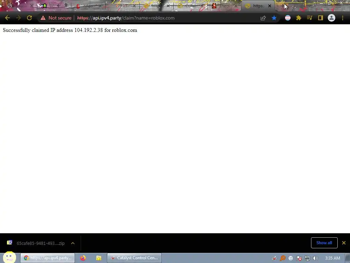This screenshot has height=263, width=350.
Task: Open the Chrome profile avatar menu
Action: pyautogui.click(x=332, y=18)
